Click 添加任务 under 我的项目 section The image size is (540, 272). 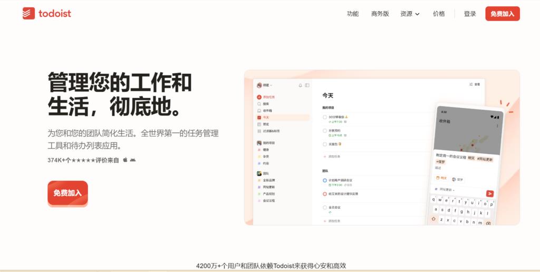pos(332,157)
